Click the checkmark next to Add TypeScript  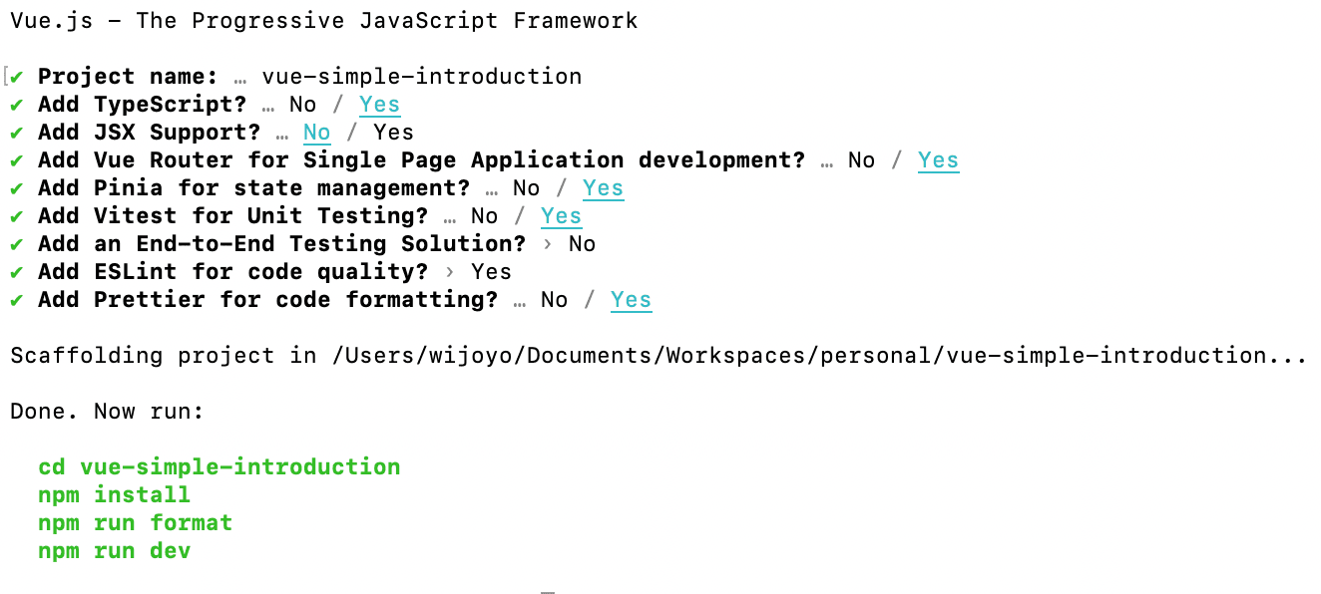click(x=17, y=105)
